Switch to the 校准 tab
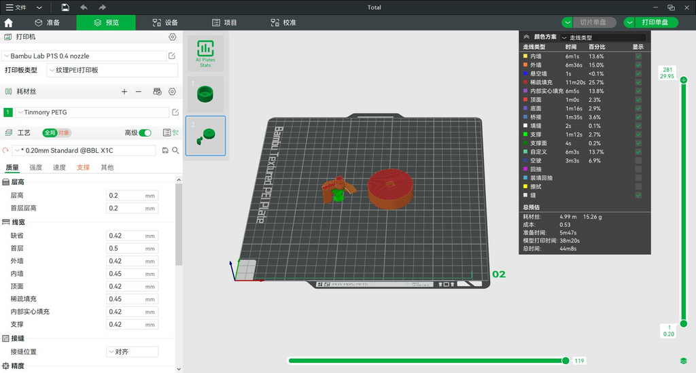Screen dimensions: 696x373 pyautogui.click(x=283, y=22)
